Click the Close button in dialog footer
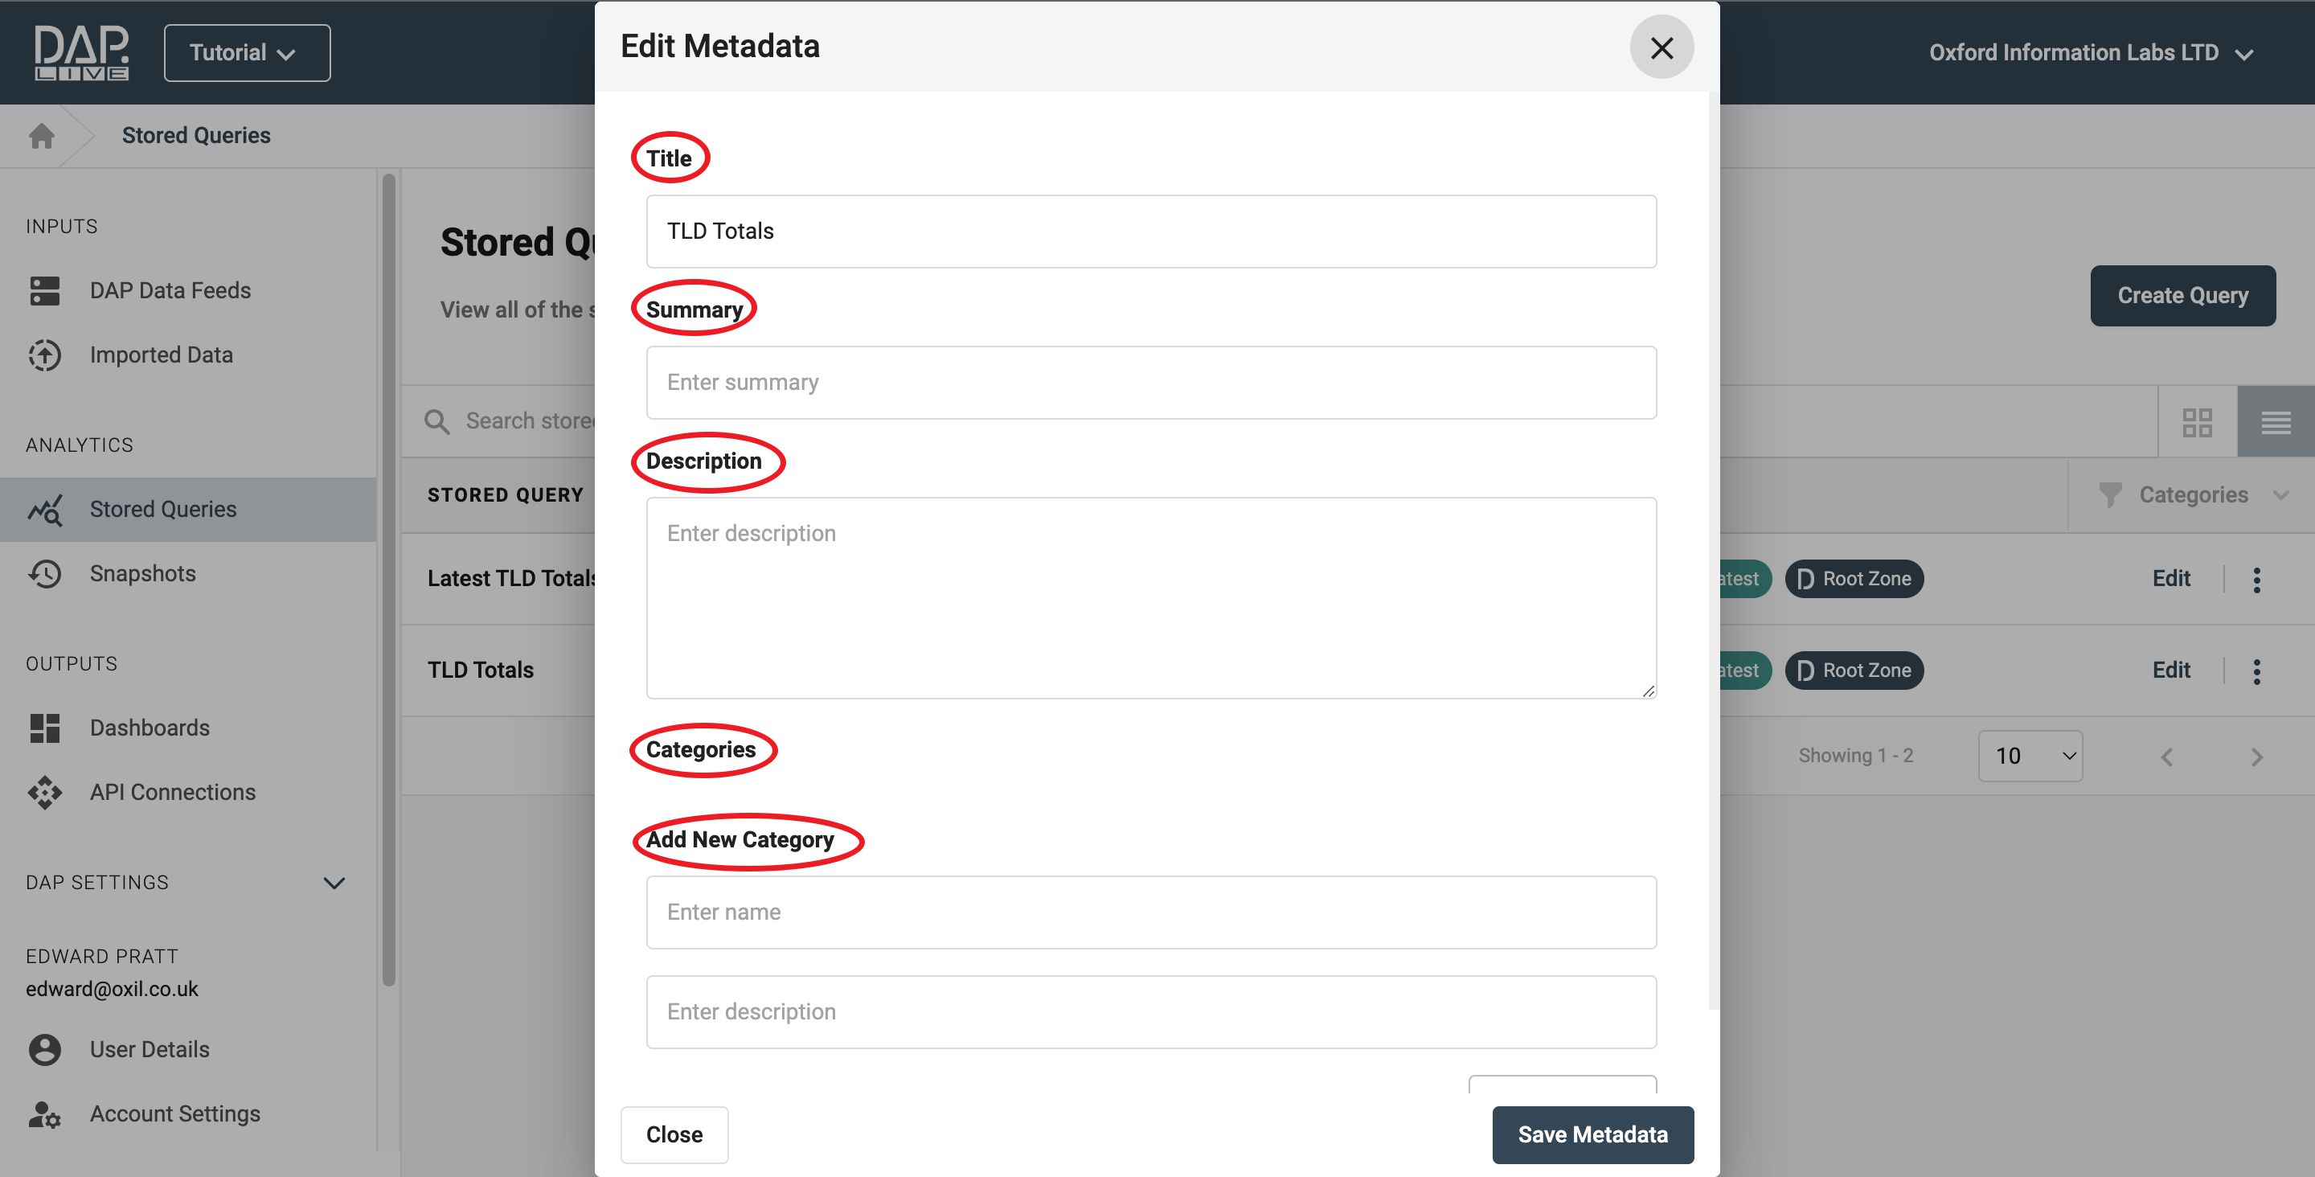This screenshot has height=1177, width=2315. tap(674, 1134)
